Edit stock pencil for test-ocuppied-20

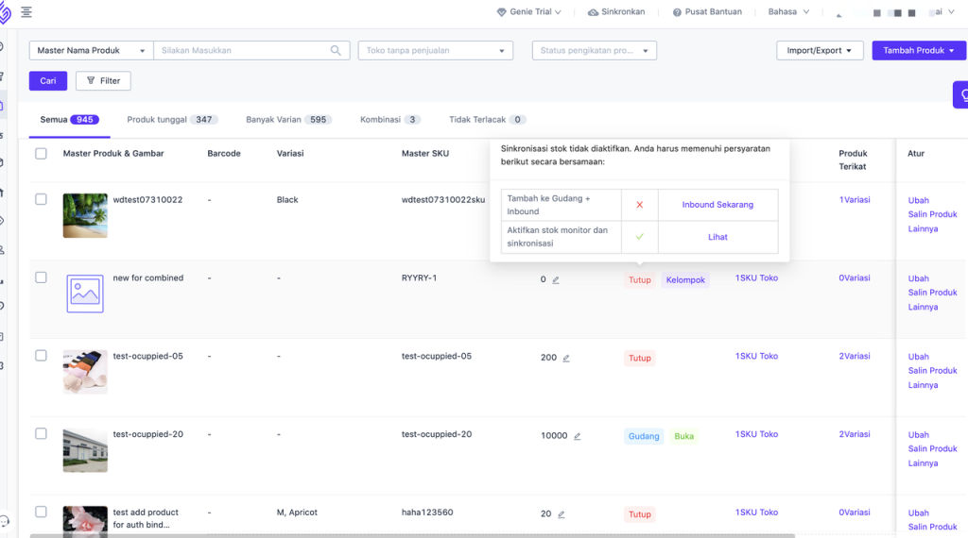coord(578,436)
